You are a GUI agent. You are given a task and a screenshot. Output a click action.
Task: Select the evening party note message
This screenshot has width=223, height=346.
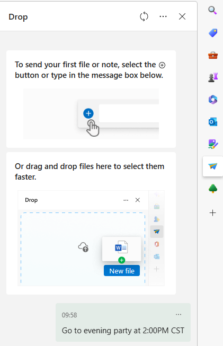click(123, 322)
